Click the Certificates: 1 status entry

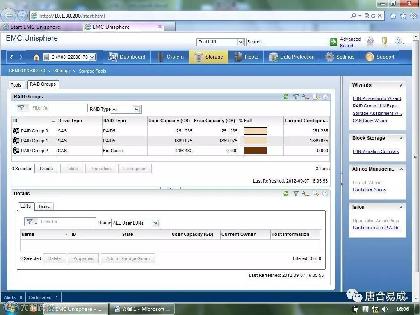point(43,297)
